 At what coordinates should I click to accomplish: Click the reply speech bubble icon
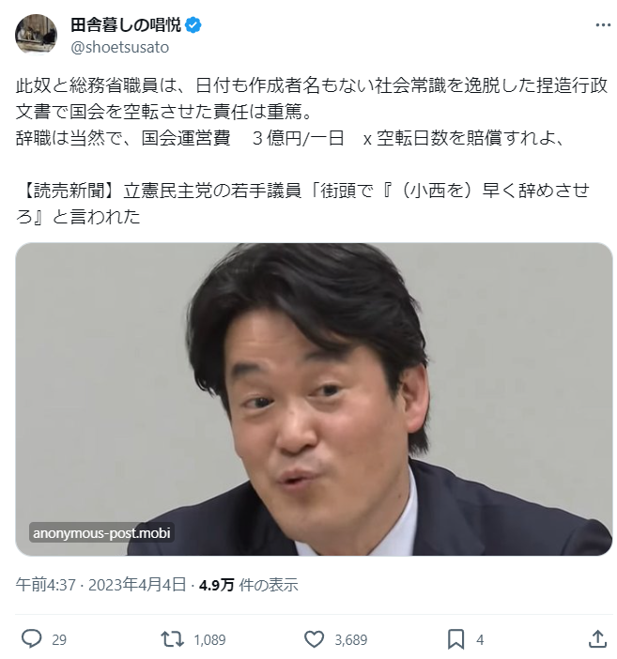pos(32,639)
